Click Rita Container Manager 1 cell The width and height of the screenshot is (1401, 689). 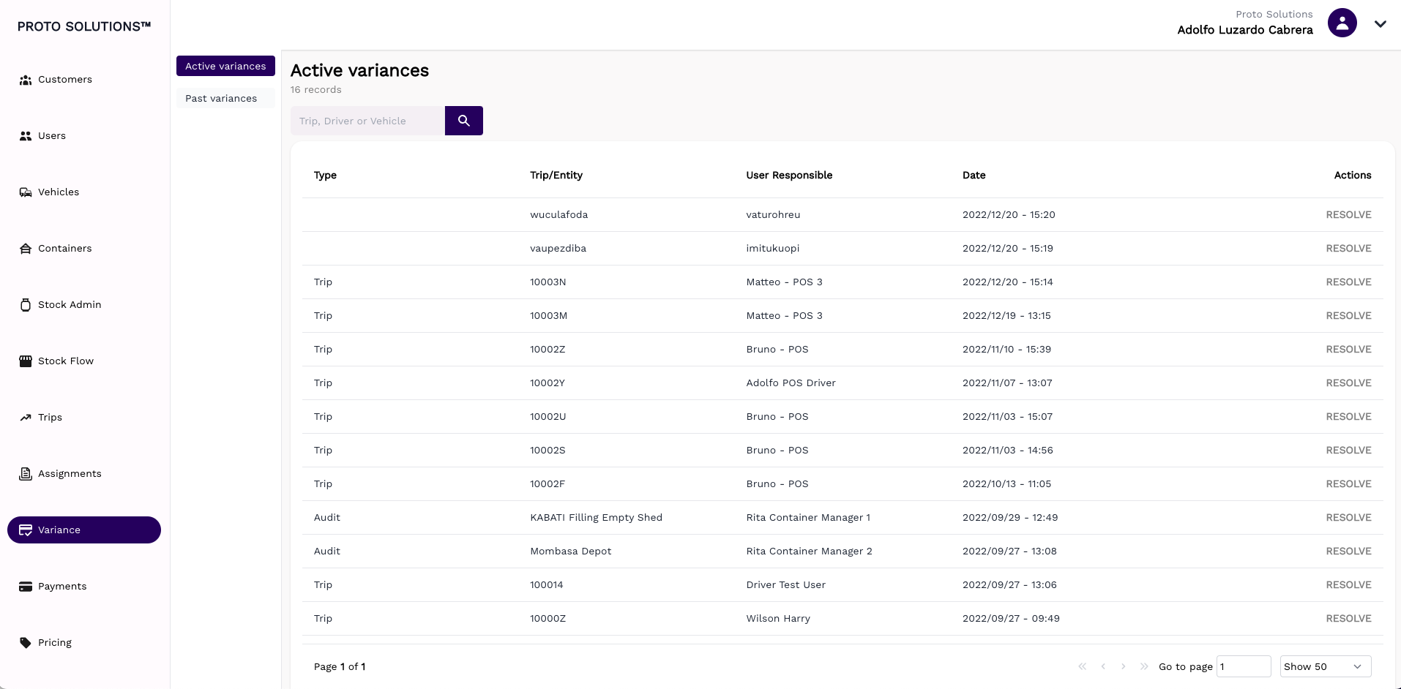click(808, 518)
